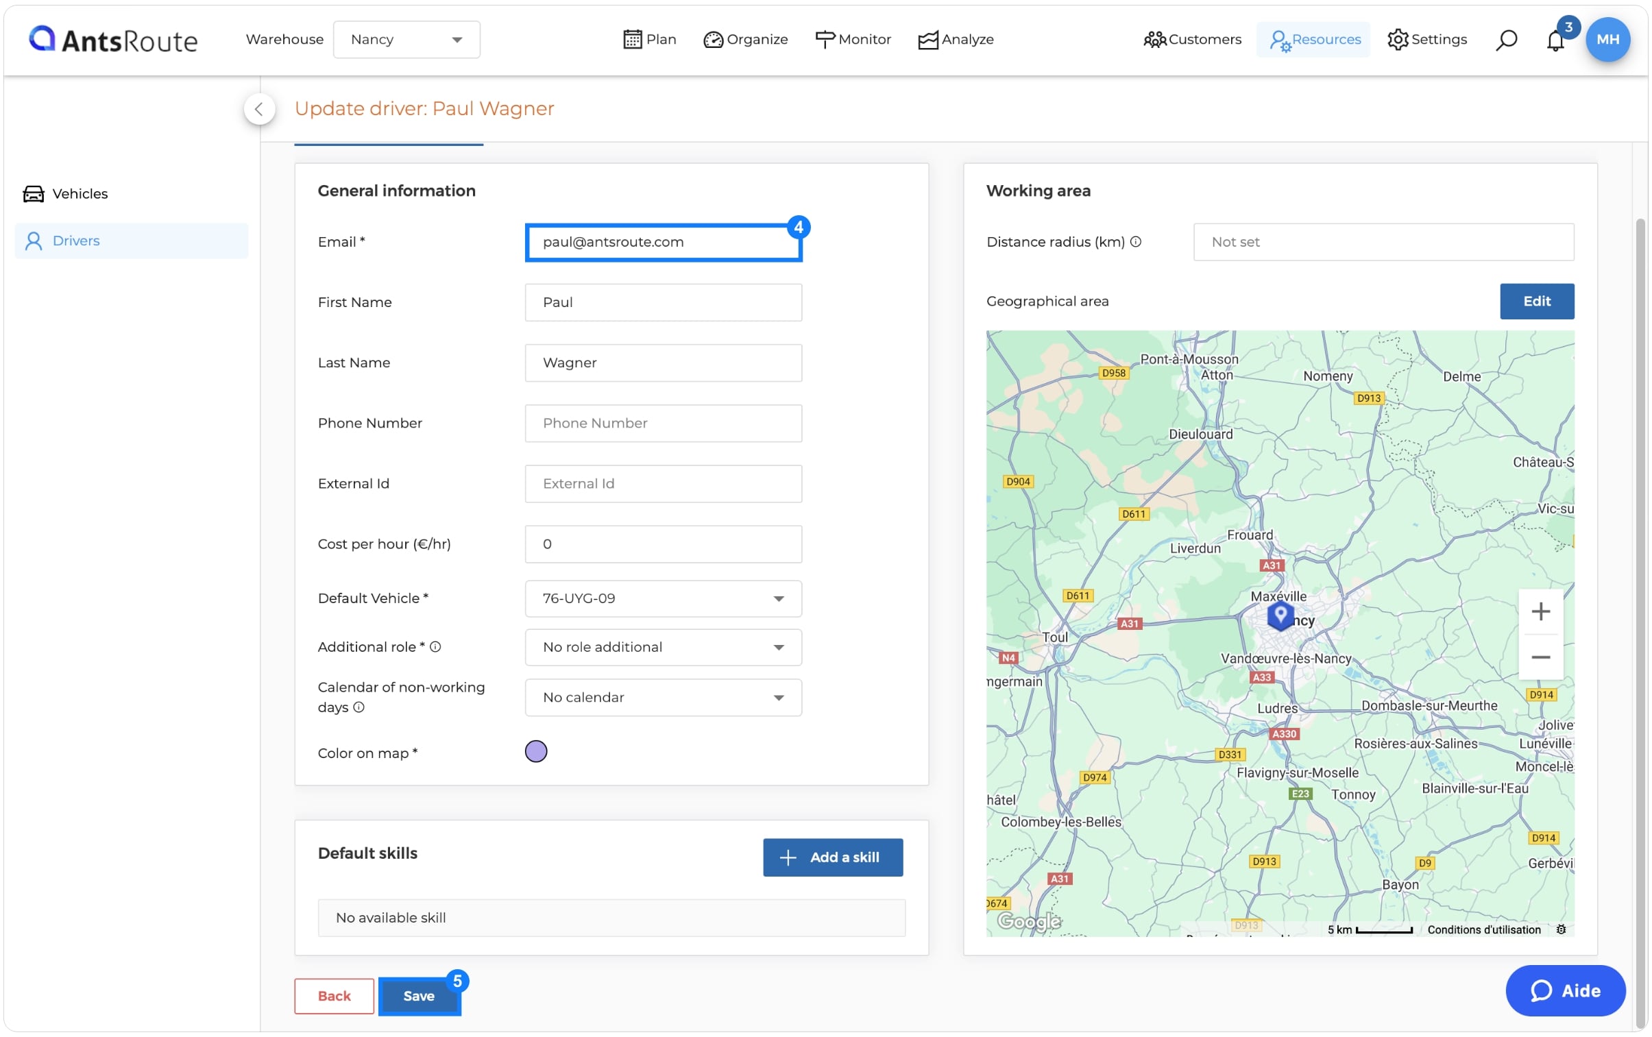The height and width of the screenshot is (1037, 1652).
Task: Click the Drivers person icon
Action: [x=34, y=241]
